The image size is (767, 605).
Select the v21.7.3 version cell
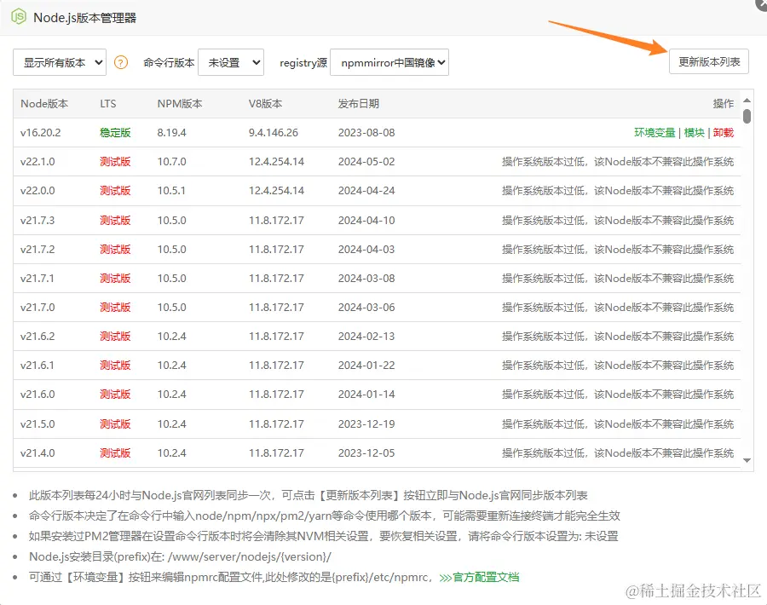click(37, 220)
